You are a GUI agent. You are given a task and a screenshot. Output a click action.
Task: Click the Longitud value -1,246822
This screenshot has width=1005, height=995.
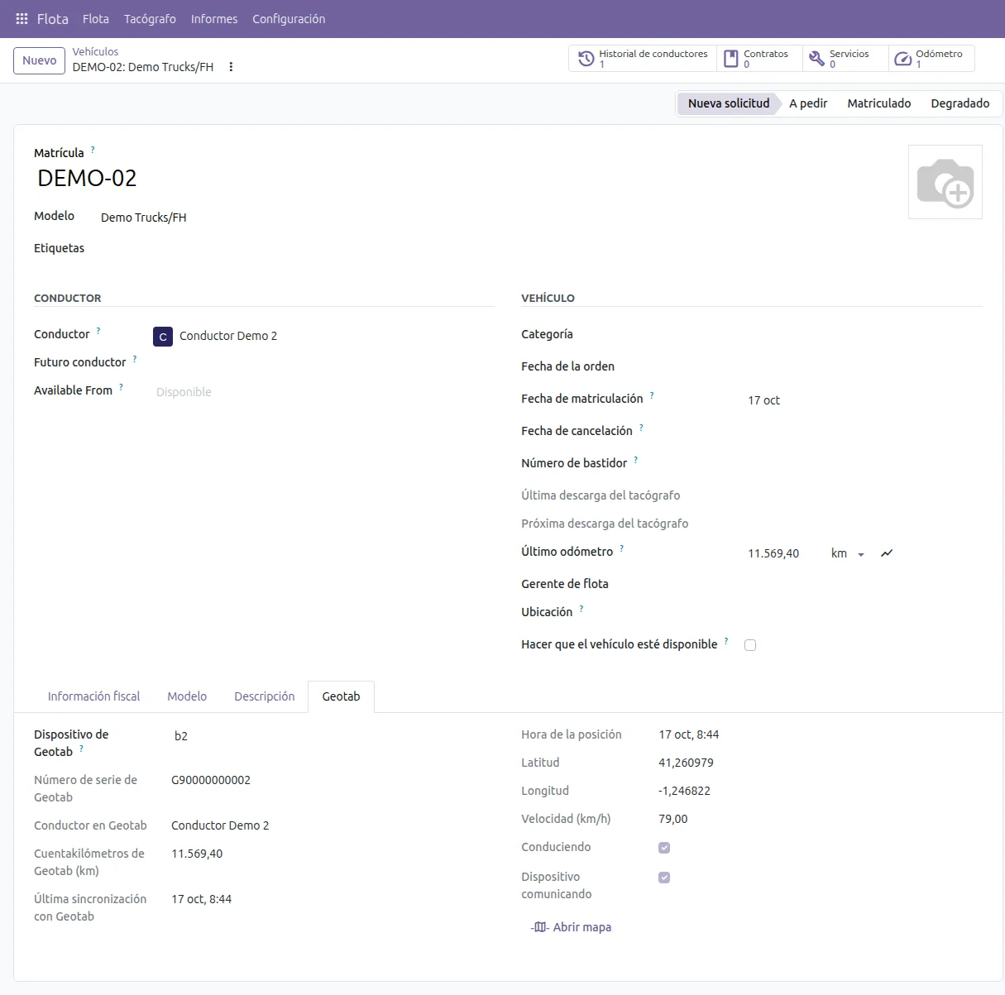684,791
